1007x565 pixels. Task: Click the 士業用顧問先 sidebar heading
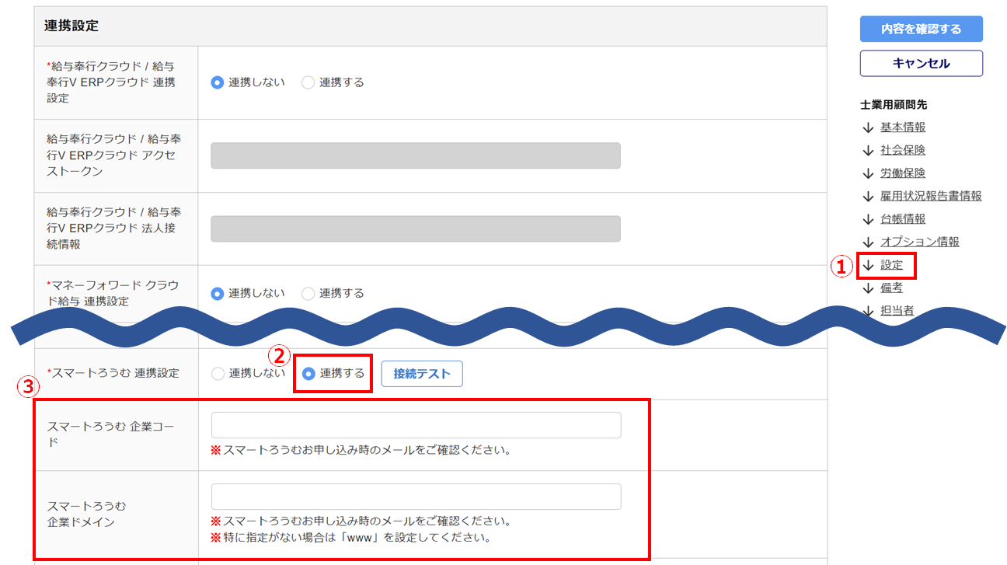(894, 105)
